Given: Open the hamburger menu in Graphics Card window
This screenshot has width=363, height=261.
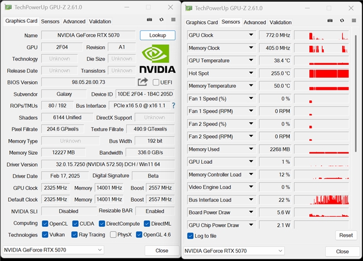Looking at the screenshot, I should pyautogui.click(x=174, y=21).
